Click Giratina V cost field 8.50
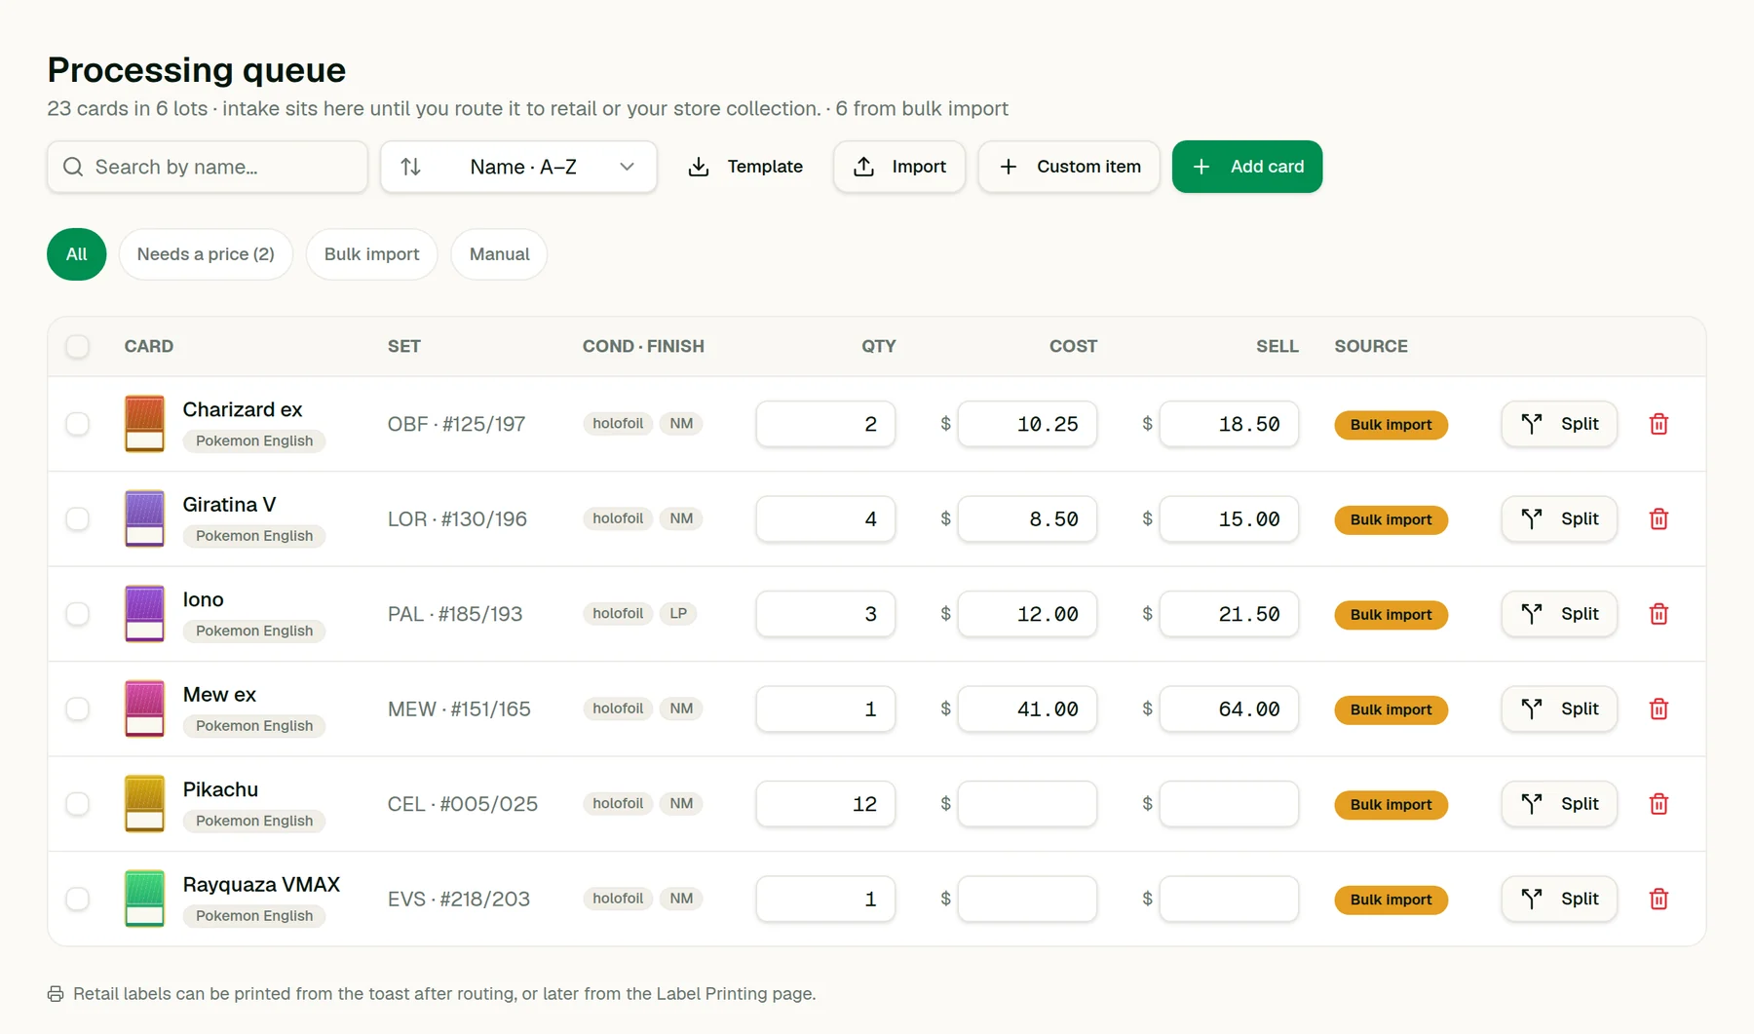The width and height of the screenshot is (1754, 1034). (x=1027, y=519)
